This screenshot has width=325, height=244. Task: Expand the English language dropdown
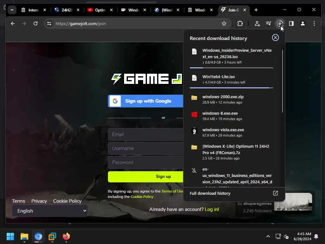[x=50, y=211]
